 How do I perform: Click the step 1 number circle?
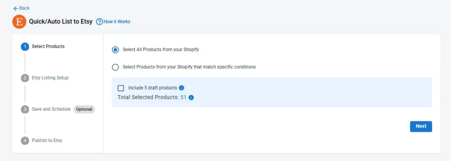click(x=25, y=47)
